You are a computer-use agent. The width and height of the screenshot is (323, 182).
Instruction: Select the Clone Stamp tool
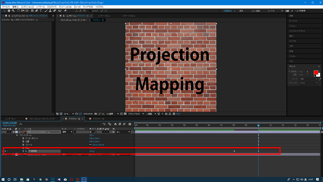pyautogui.click(x=50, y=11)
